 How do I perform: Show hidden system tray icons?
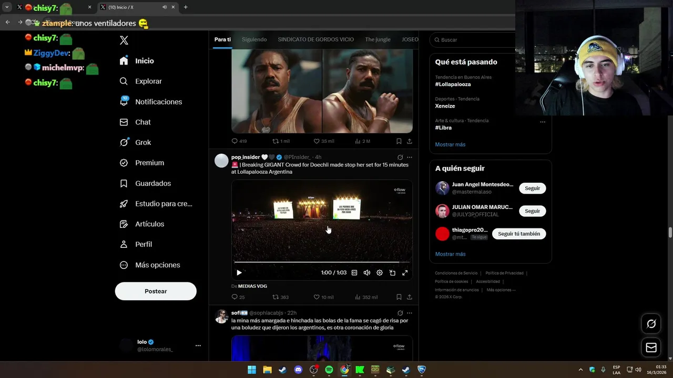pyautogui.click(x=580, y=370)
